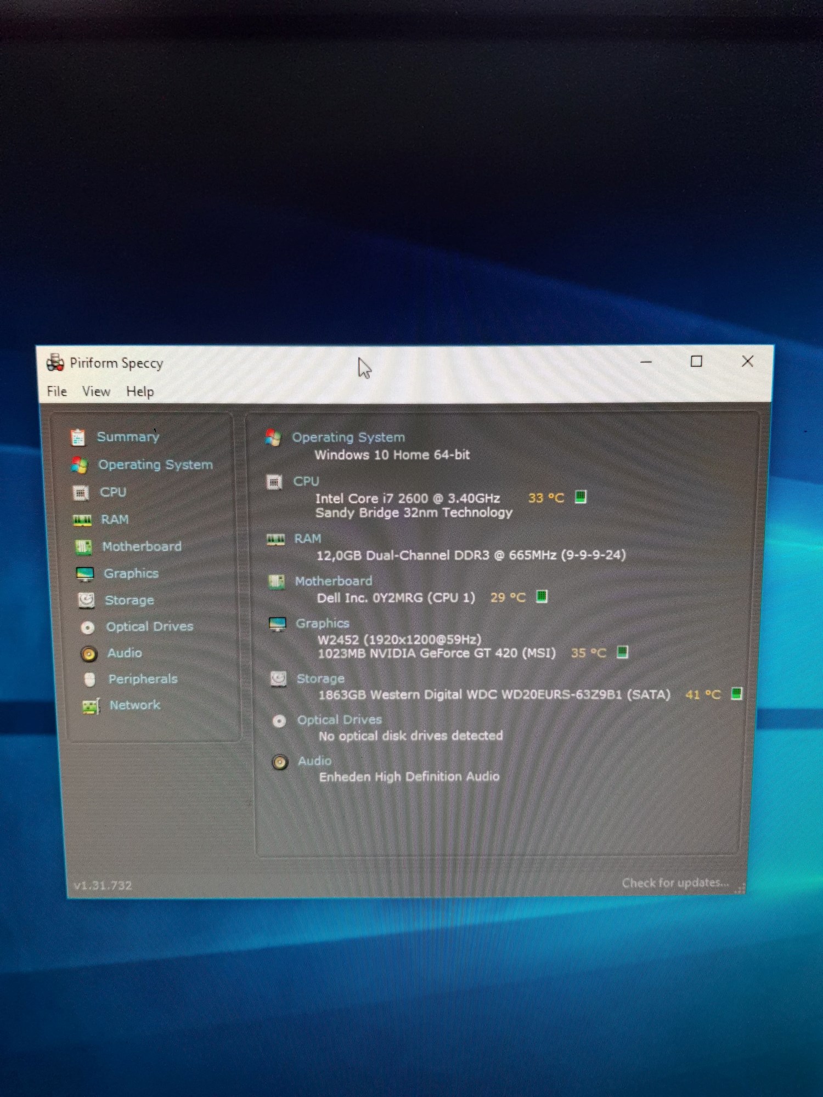Click the Graphics monitor icon in sidebar
The height and width of the screenshot is (1097, 823).
coord(85,574)
